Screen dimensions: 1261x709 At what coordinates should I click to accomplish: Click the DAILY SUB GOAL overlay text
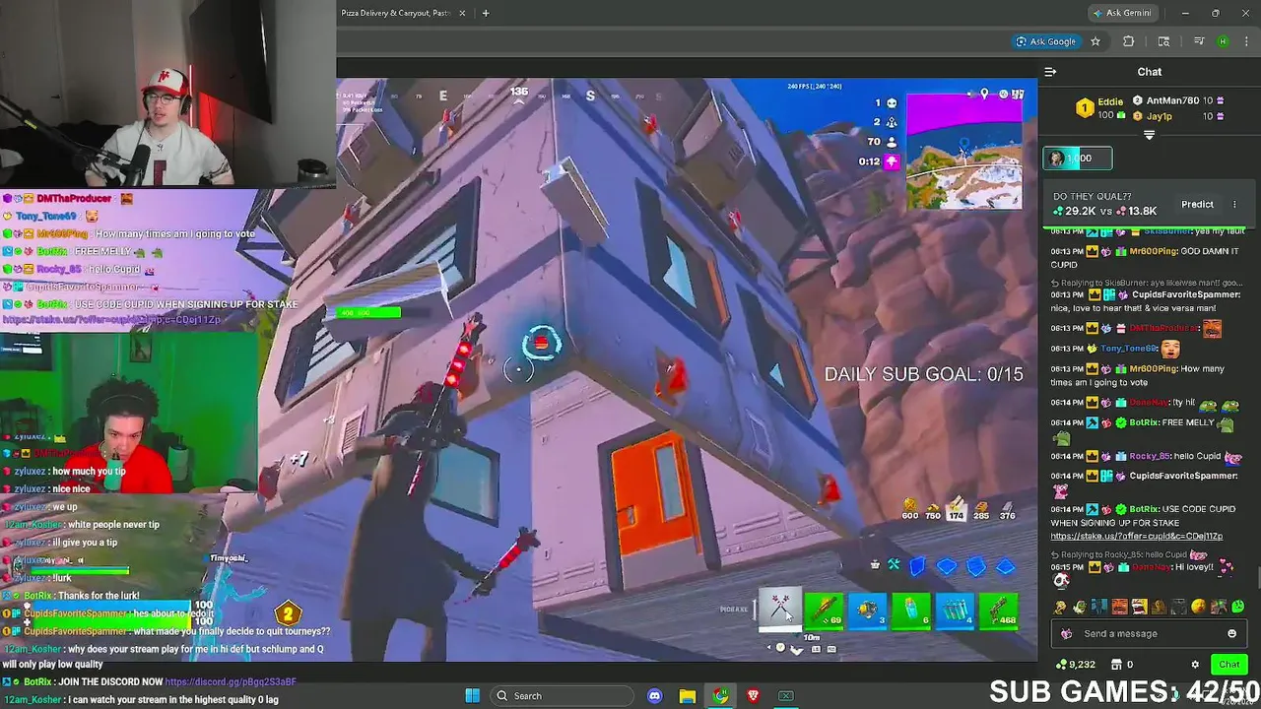pyautogui.click(x=923, y=374)
